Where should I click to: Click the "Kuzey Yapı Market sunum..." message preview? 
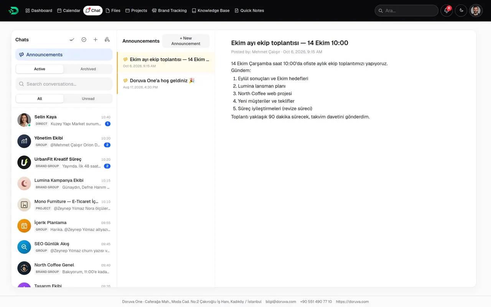[76, 124]
